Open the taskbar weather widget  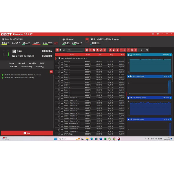pyautogui.click(x=6, y=139)
